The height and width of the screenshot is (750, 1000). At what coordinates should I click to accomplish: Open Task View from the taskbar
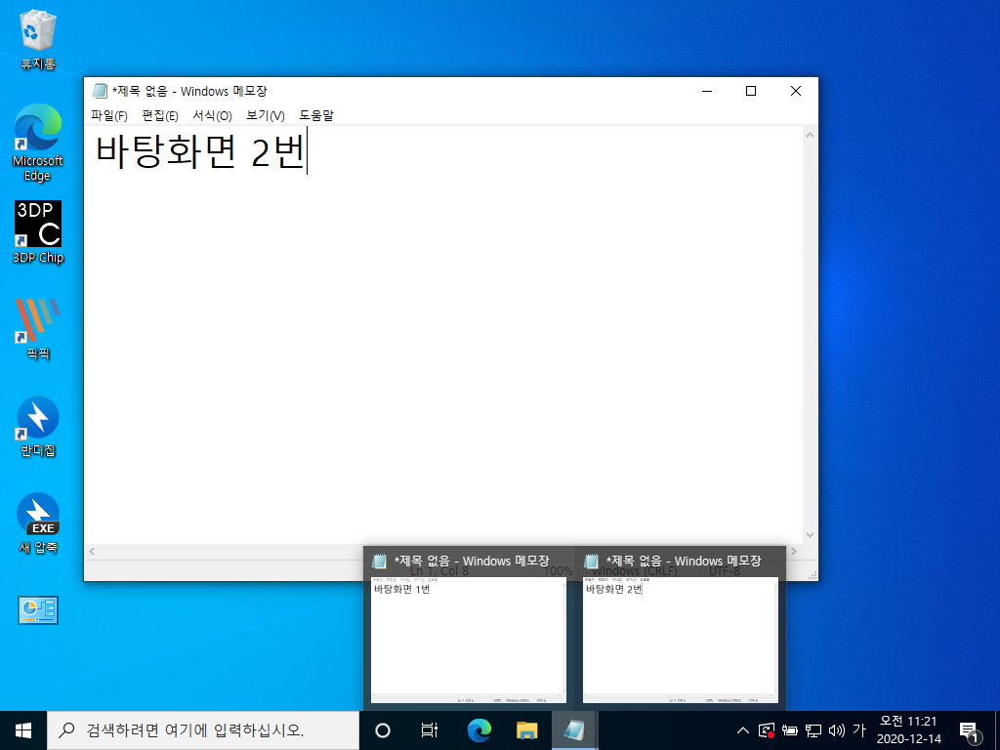pyautogui.click(x=430, y=730)
